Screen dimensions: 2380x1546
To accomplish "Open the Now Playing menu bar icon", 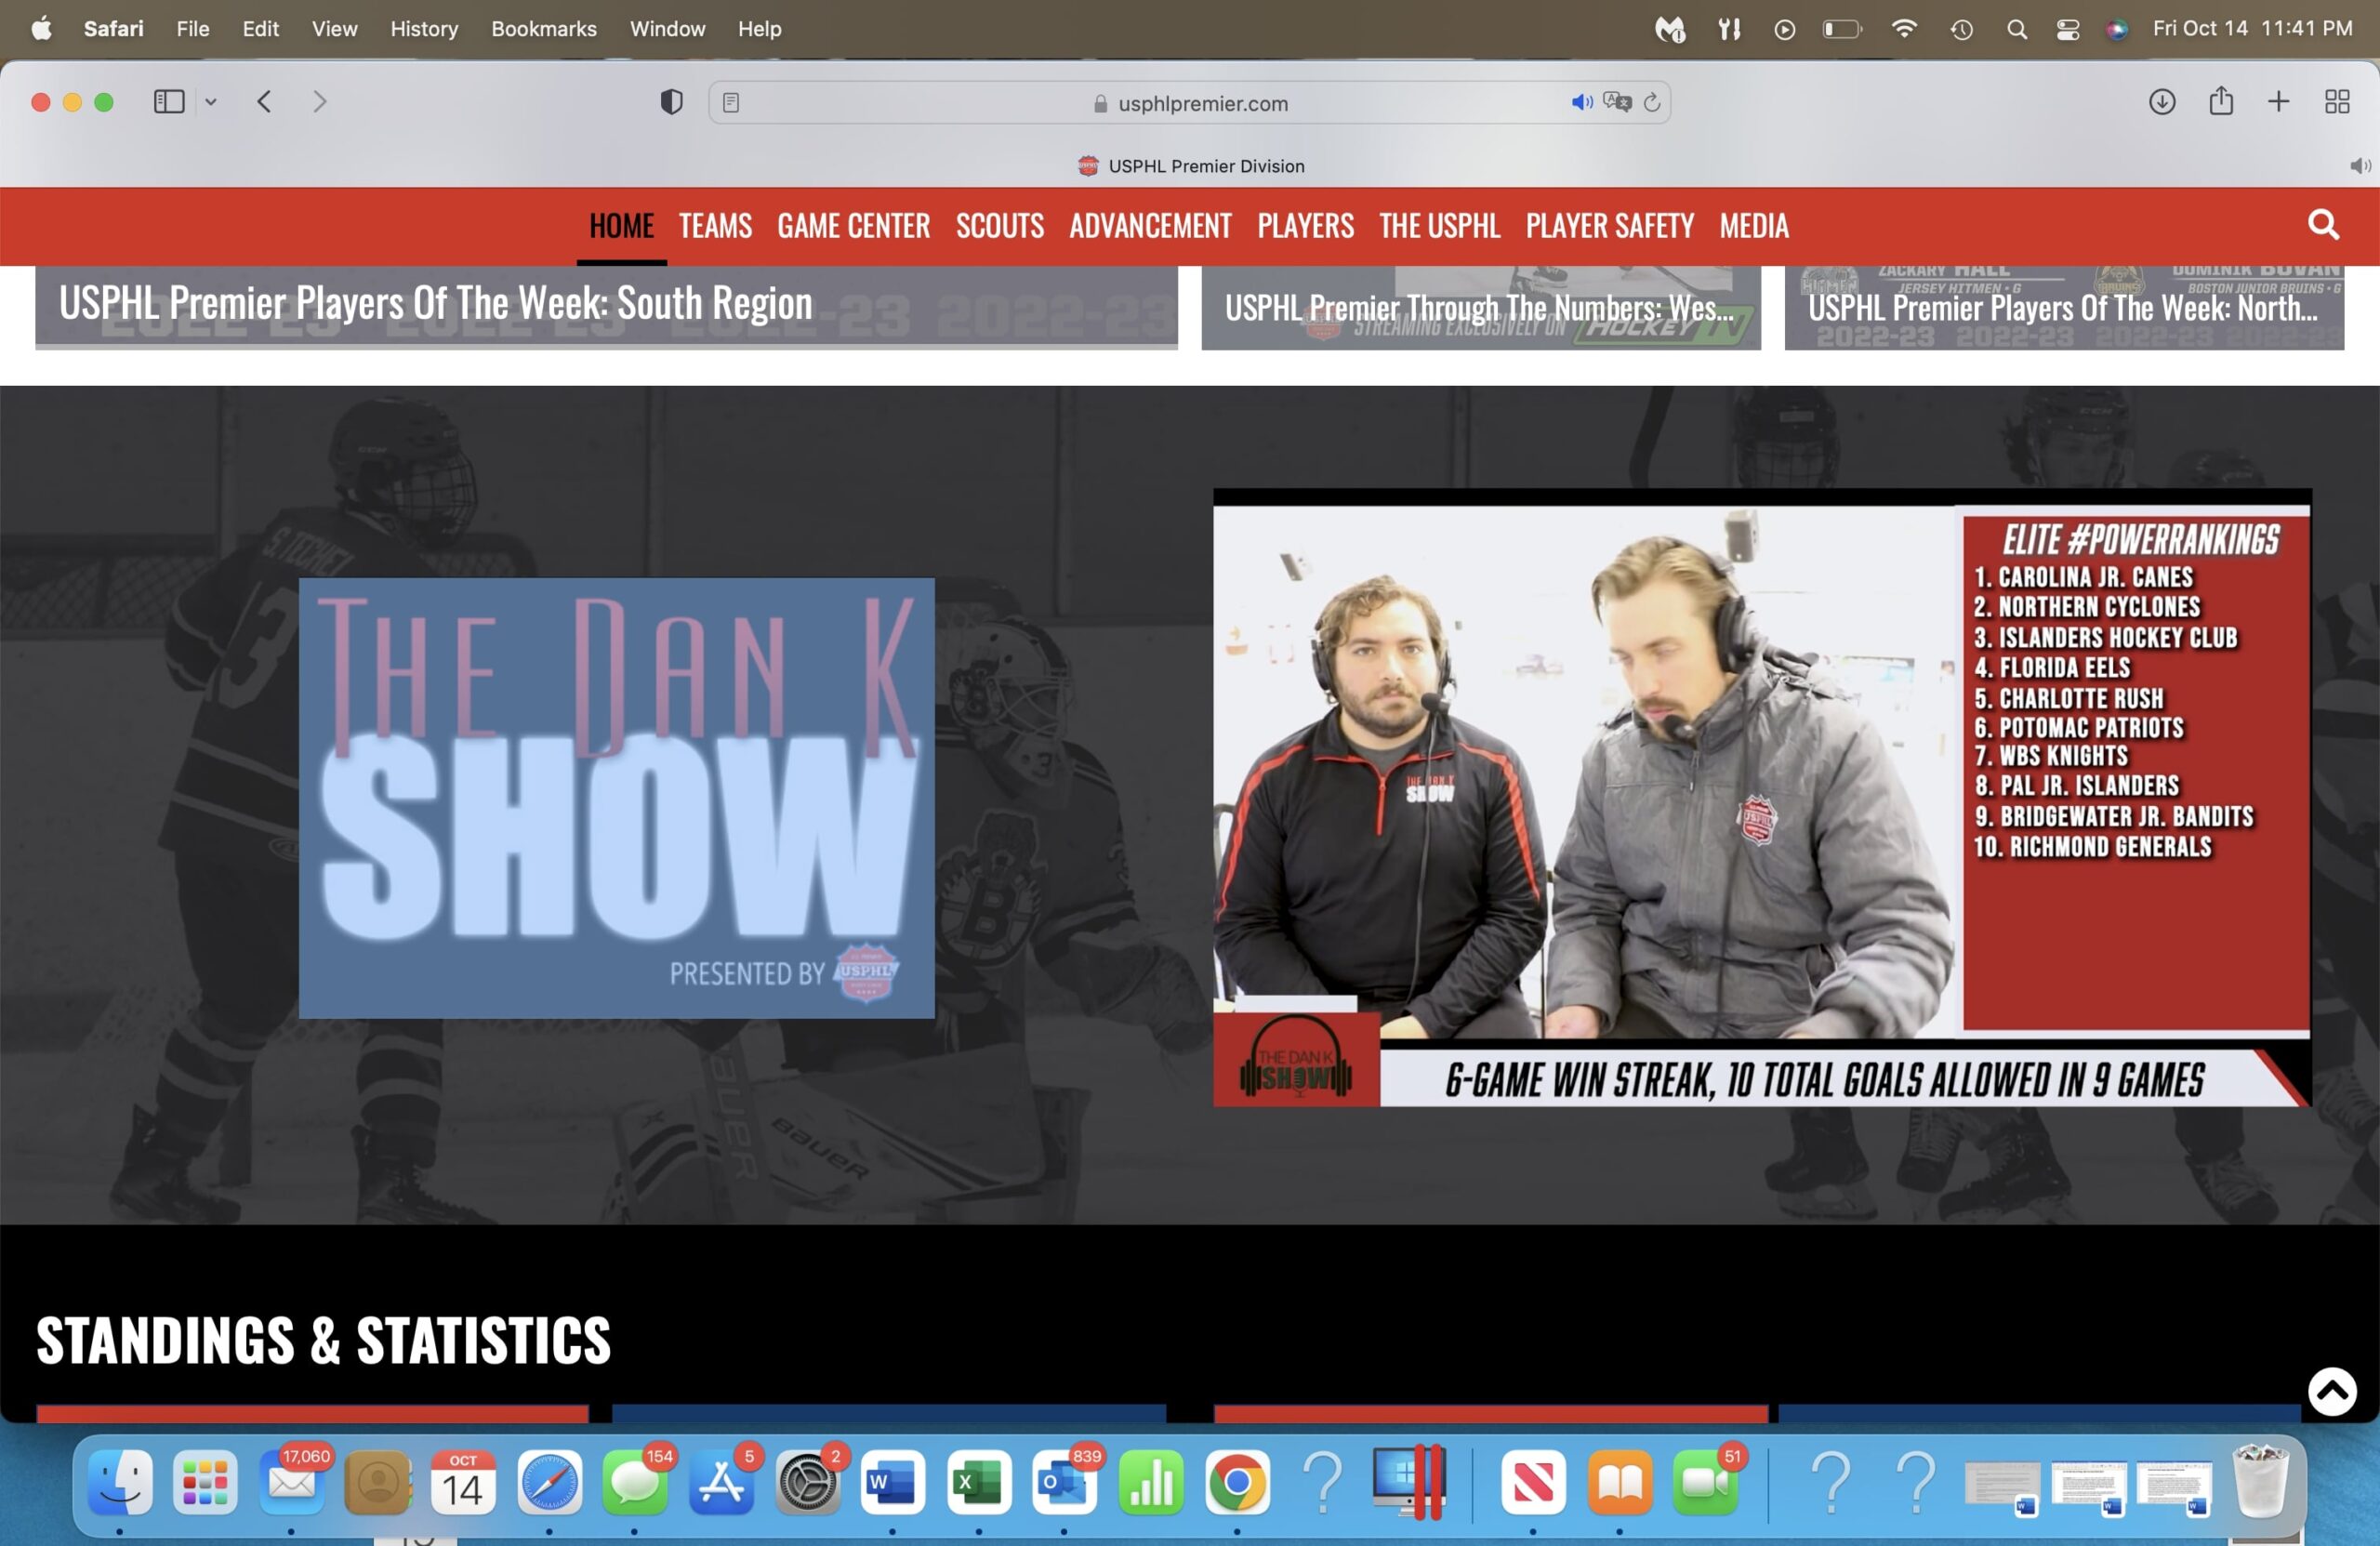I will 1784,29.
